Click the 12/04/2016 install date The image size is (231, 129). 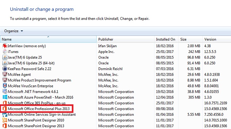(x=165, y=97)
